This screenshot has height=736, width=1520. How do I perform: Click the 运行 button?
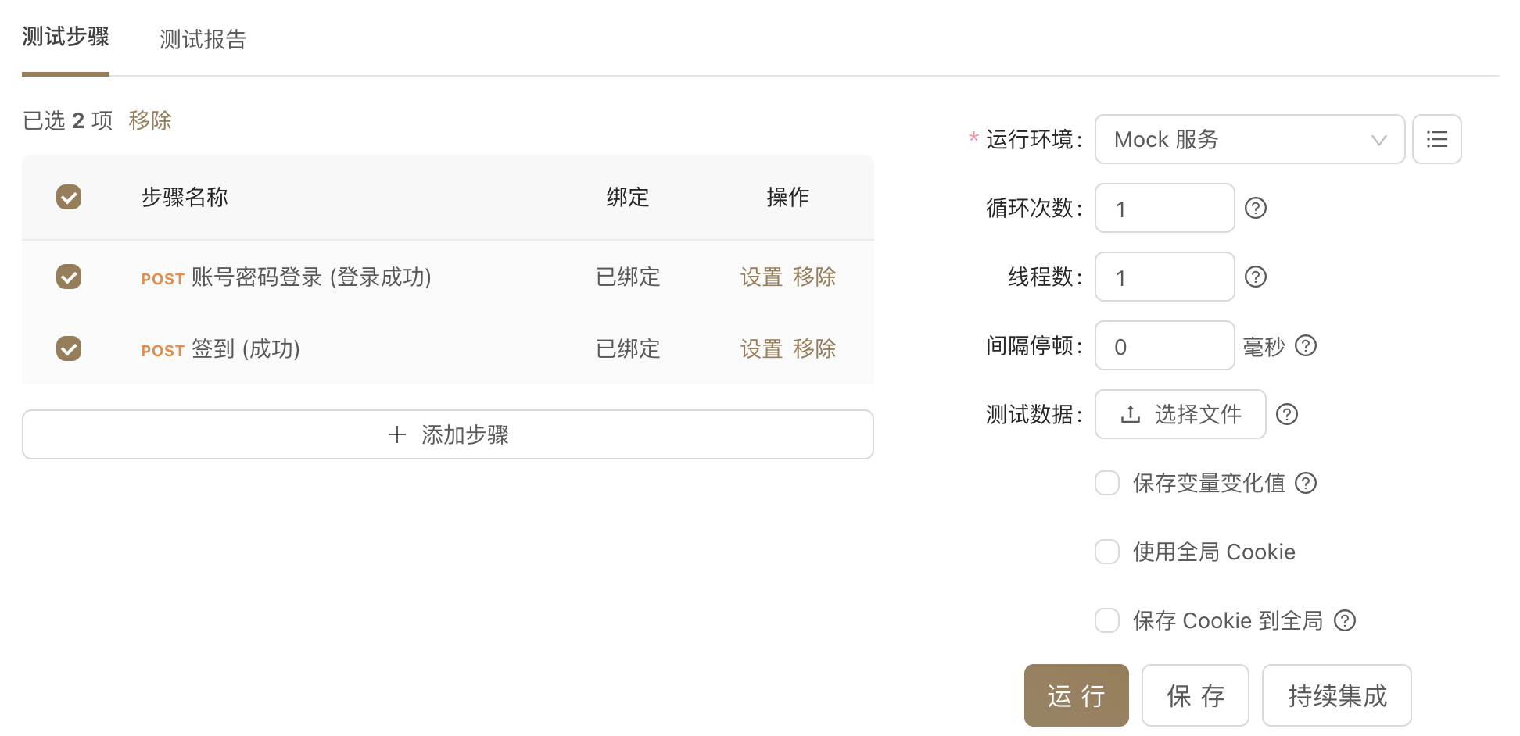[1076, 695]
